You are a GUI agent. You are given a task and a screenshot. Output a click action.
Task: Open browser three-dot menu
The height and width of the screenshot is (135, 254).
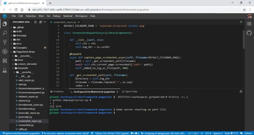[250, 10]
